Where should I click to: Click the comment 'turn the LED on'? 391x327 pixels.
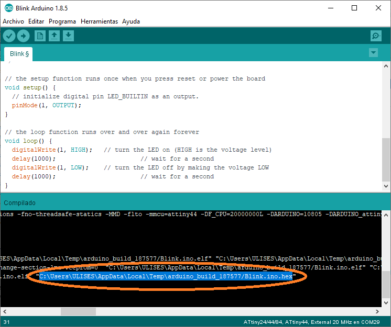[142, 150]
